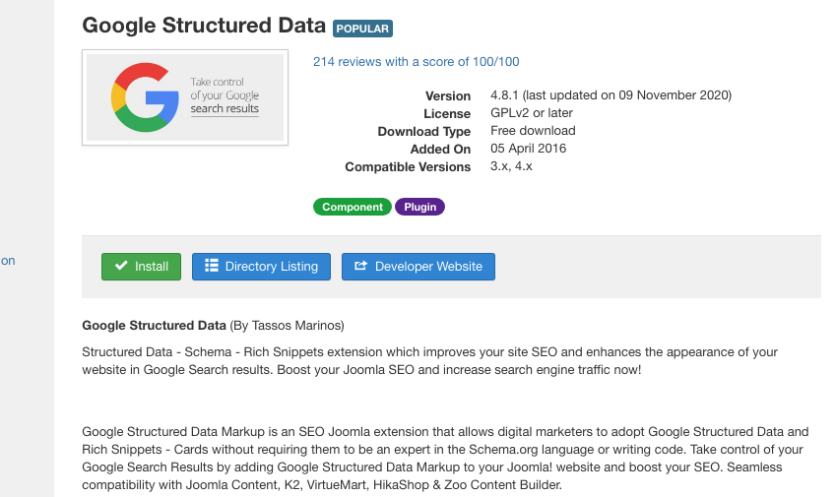Click the POPULAR badge next to title
836x497 pixels.
(x=362, y=29)
